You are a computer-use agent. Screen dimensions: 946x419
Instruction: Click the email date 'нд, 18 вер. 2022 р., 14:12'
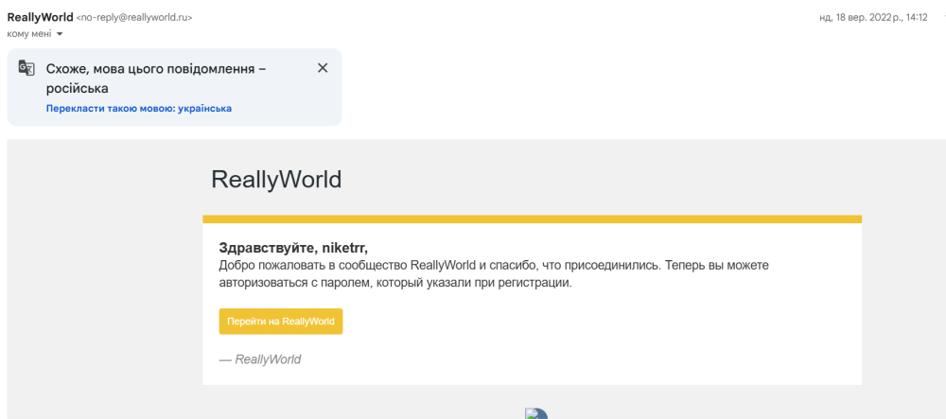click(873, 18)
